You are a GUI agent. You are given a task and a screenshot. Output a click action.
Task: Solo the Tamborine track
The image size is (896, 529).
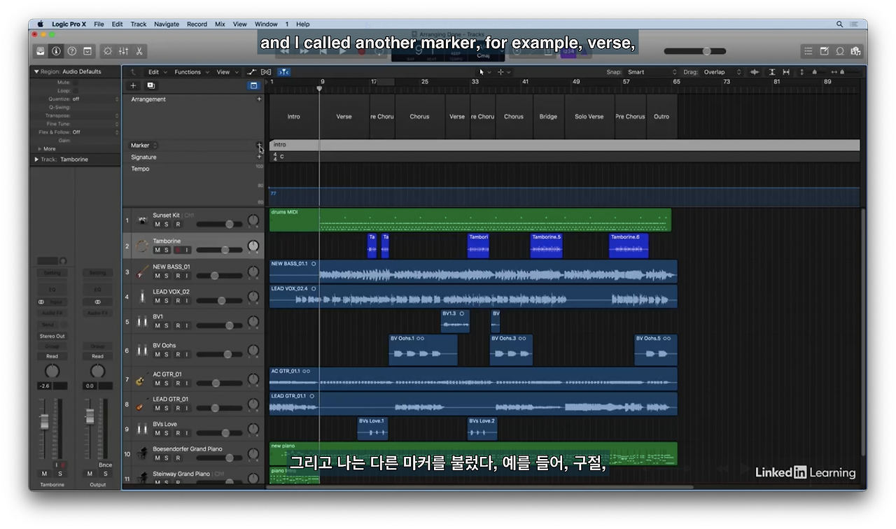[x=167, y=250]
